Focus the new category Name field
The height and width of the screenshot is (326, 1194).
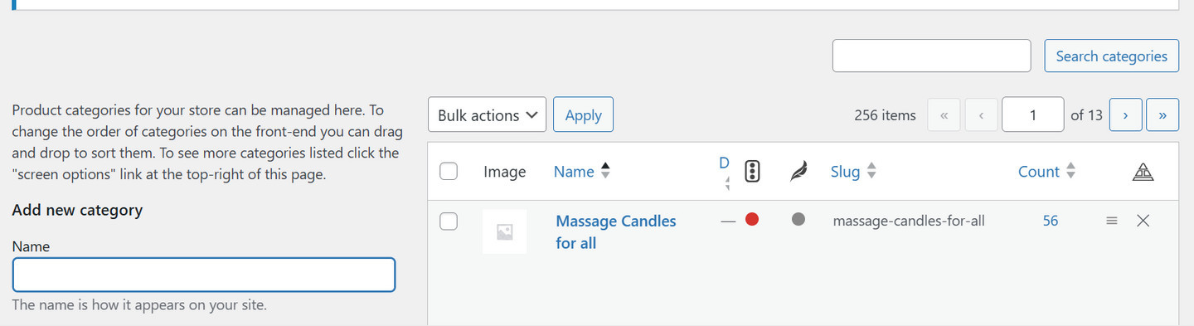click(204, 275)
